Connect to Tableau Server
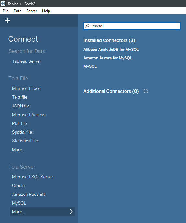Image resolution: width=186 pixels, height=223 pixels. pos(27,61)
